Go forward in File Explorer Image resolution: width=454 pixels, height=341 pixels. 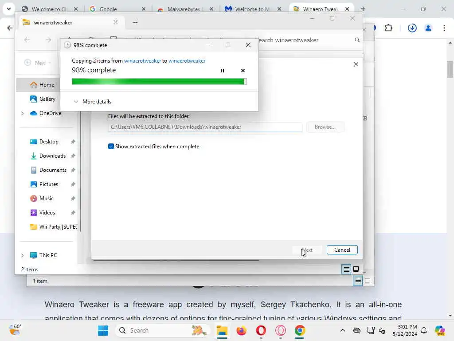point(48,40)
